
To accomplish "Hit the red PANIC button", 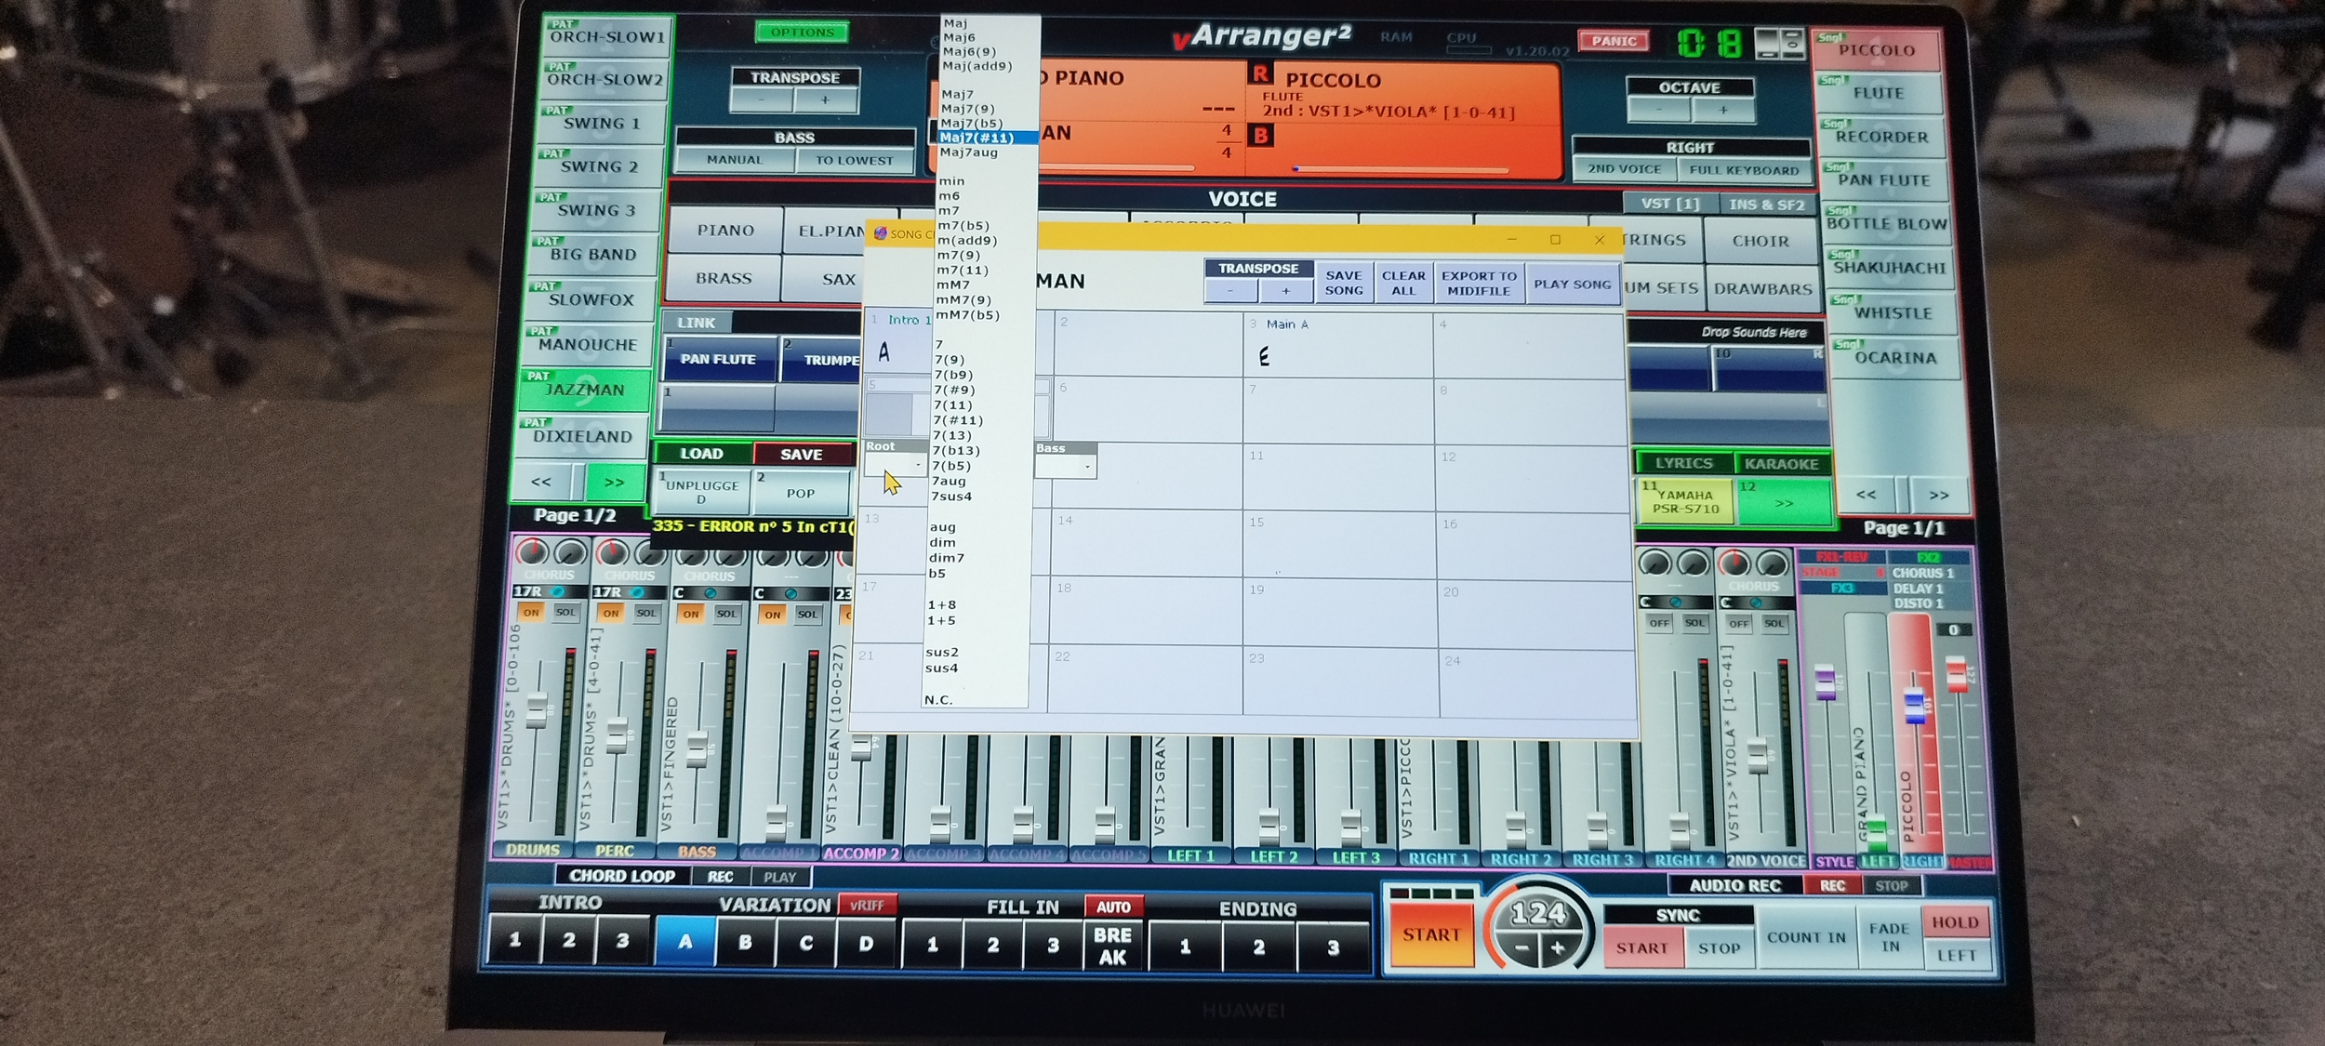I will pos(1614,41).
